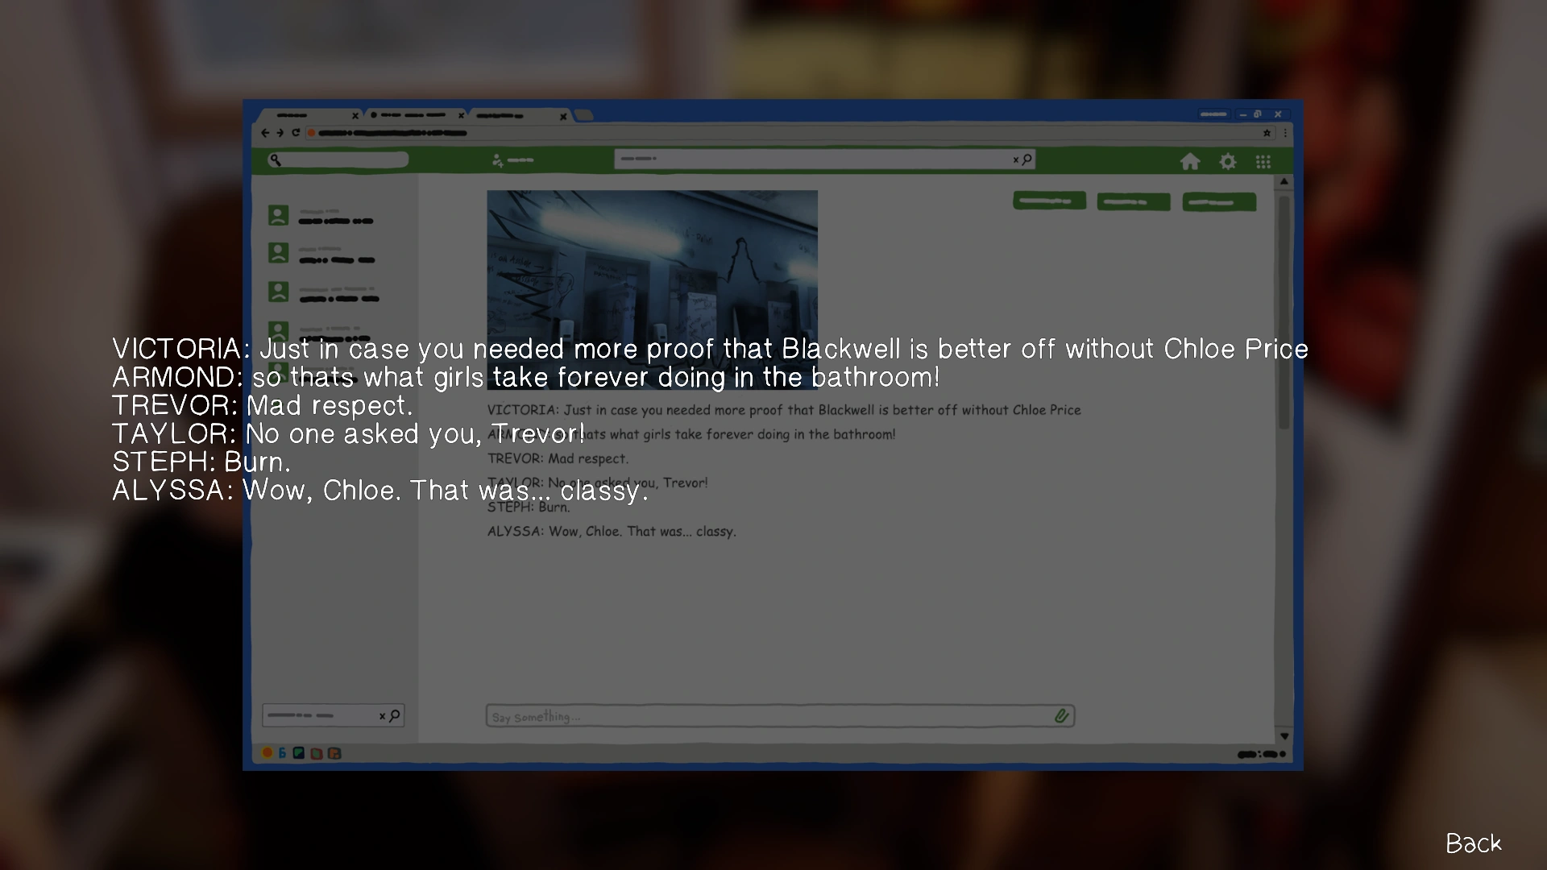Click the paperclip attachment icon
This screenshot has height=870, width=1547.
[x=1061, y=715]
